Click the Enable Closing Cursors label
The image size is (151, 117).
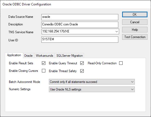click(x=24, y=71)
